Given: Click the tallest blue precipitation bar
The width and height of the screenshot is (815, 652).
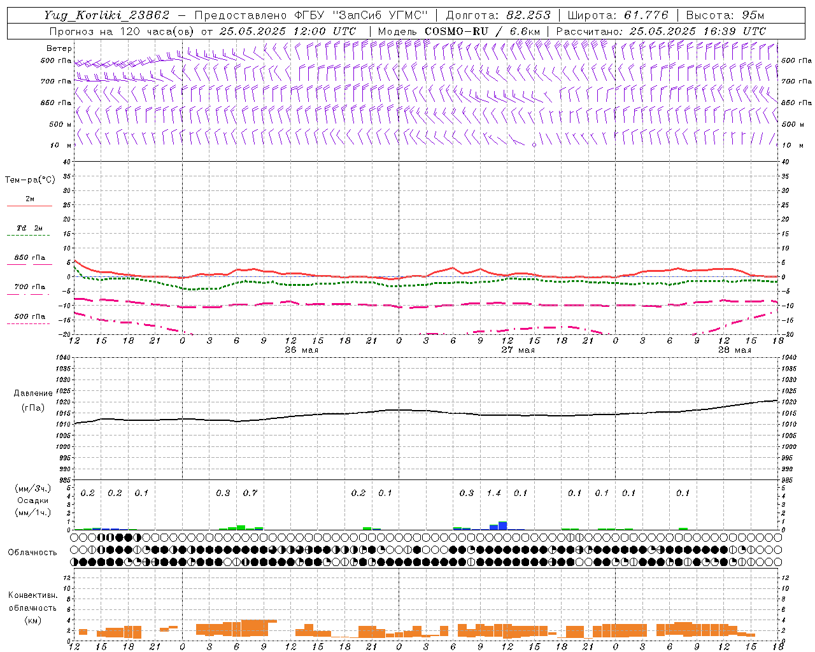Looking at the screenshot, I should (503, 525).
